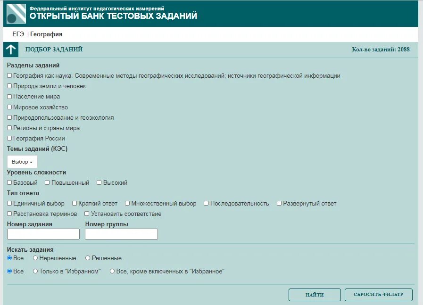The width and height of the screenshot is (423, 305).
Task: Open the Выбор topics dropdown
Action: pyautogui.click(x=22, y=162)
